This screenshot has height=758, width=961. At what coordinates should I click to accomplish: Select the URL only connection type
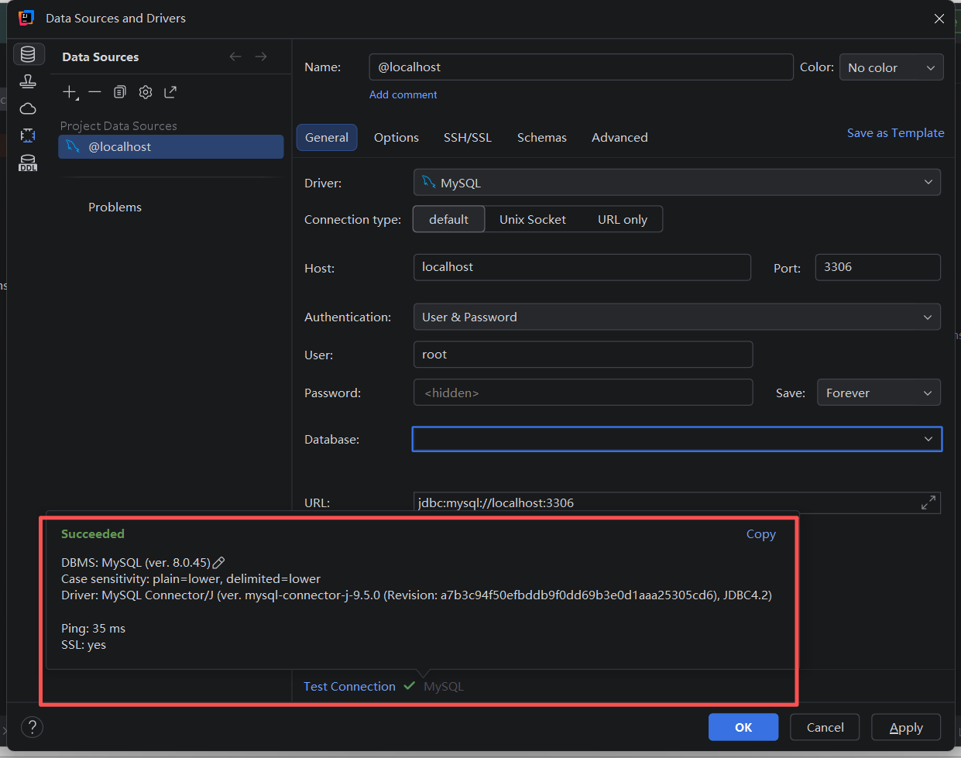[623, 219]
